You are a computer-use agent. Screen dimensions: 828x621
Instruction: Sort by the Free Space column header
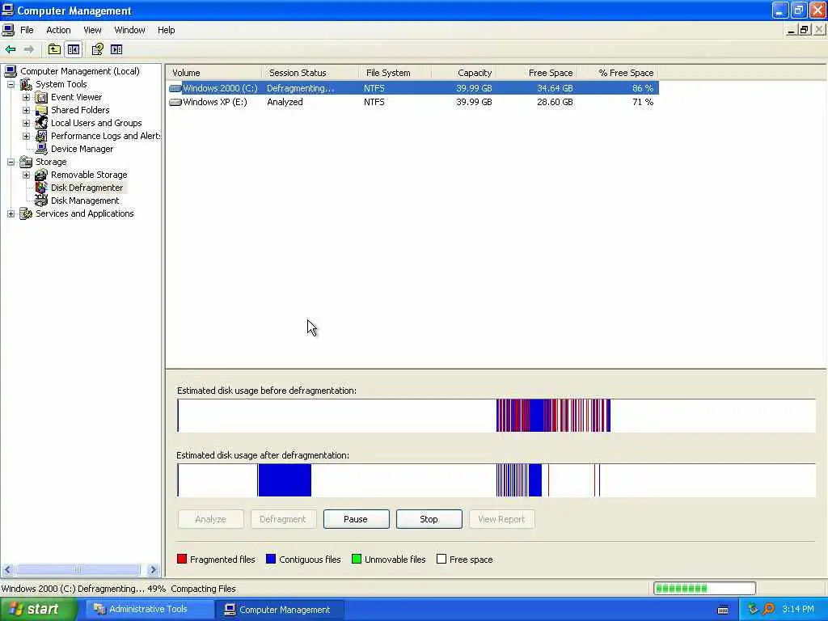[537, 73]
